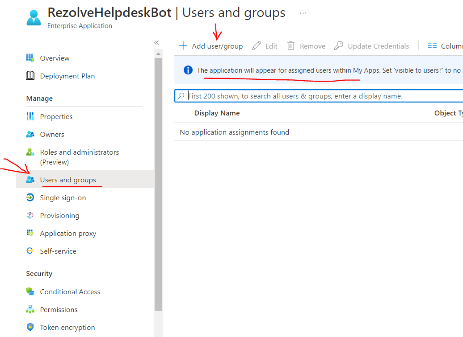463x337 pixels.
Task: Click the Self-service icon
Action: (30, 251)
